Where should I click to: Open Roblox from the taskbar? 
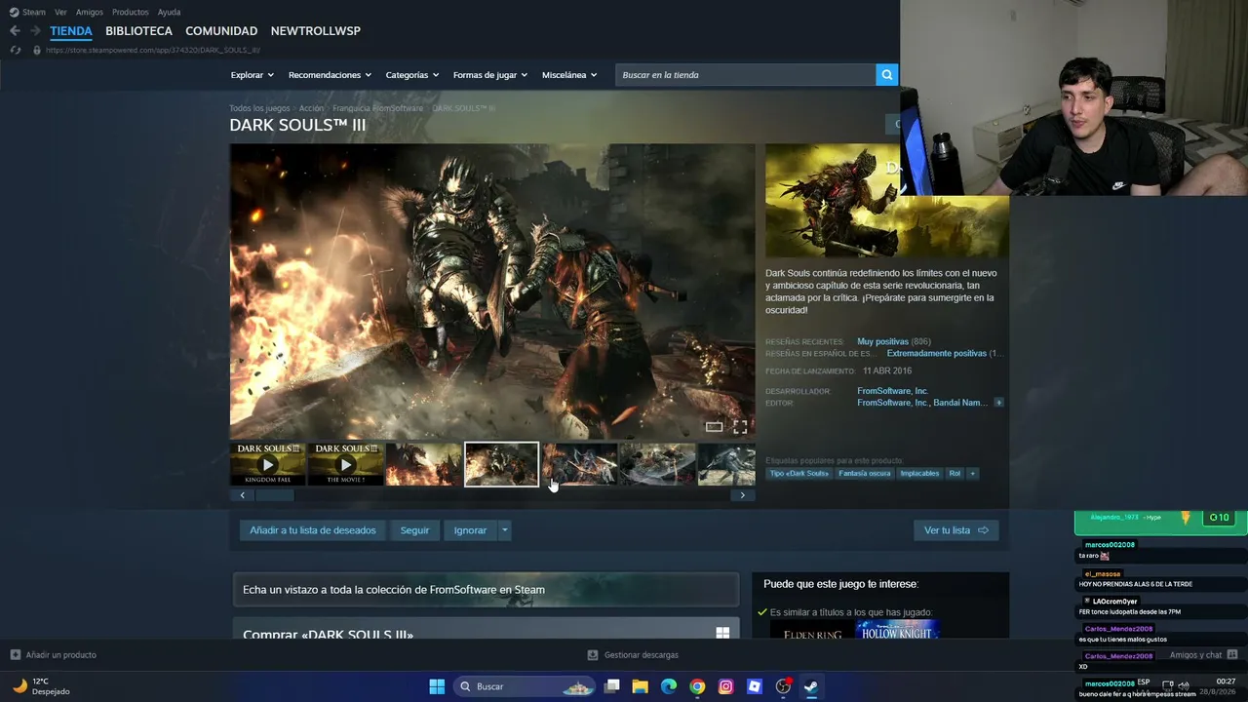(754, 686)
